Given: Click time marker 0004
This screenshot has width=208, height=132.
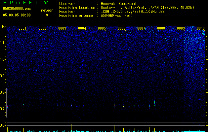Looking at the screenshot, I should coord(82,28).
